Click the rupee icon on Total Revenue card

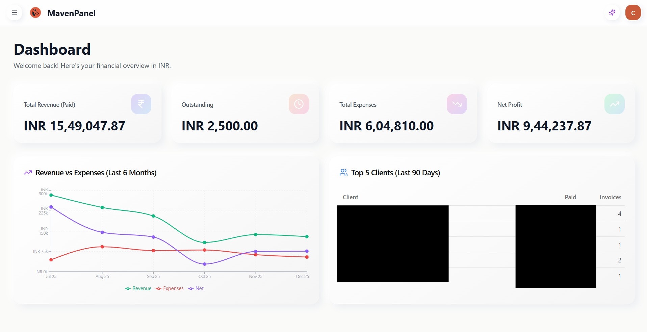point(141,104)
